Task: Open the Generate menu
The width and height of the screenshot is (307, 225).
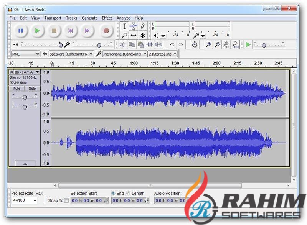Action: click(x=89, y=18)
